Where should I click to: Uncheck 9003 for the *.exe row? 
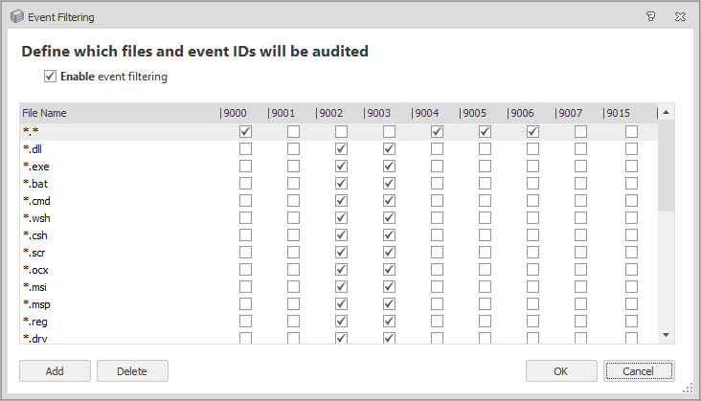[x=389, y=167]
